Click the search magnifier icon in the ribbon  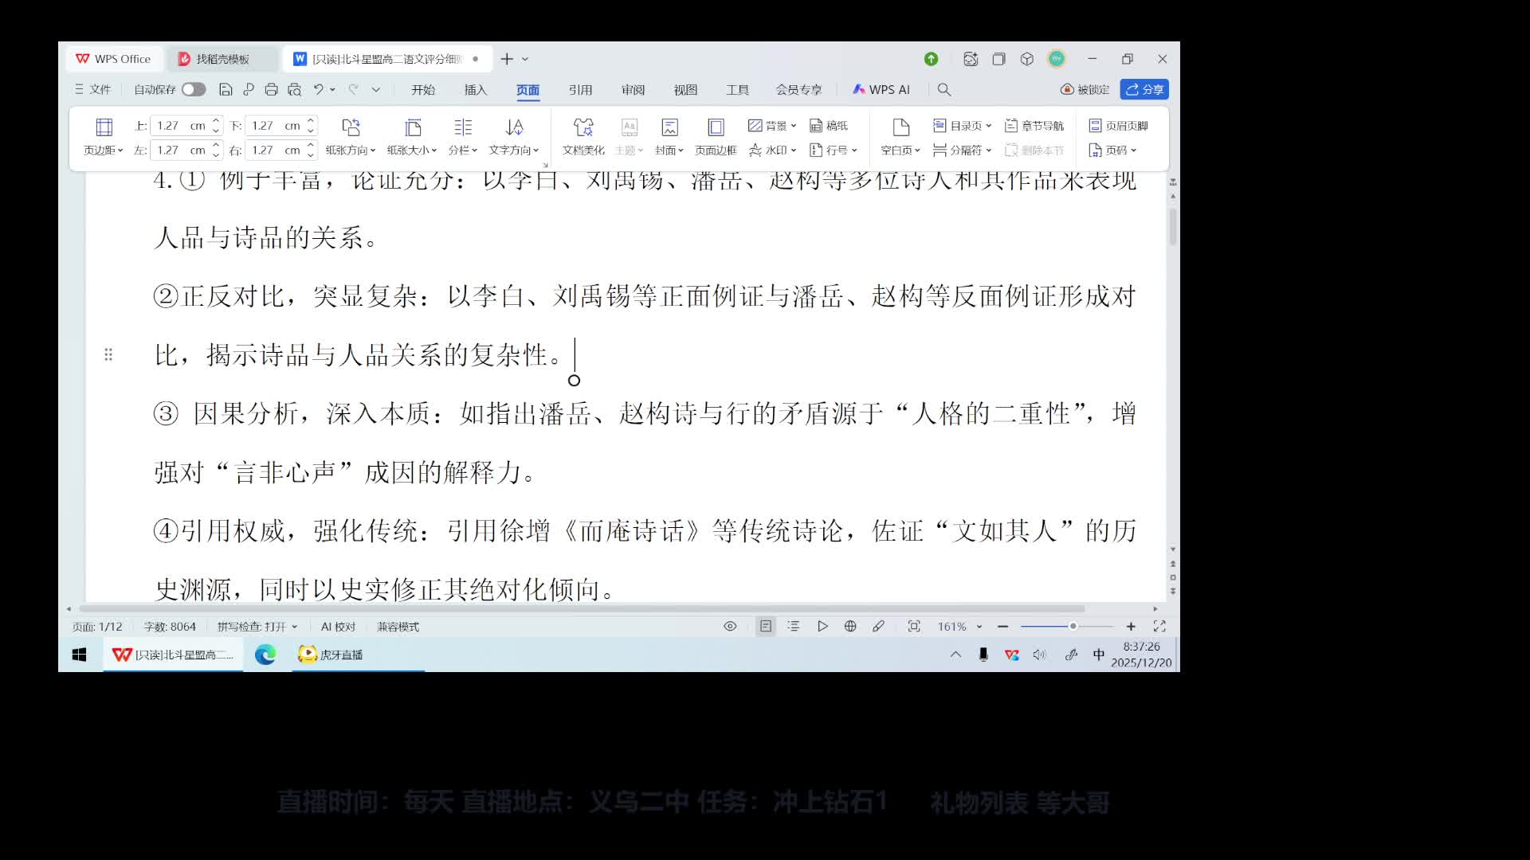pos(944,89)
